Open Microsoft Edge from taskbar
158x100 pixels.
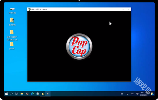[32, 94]
